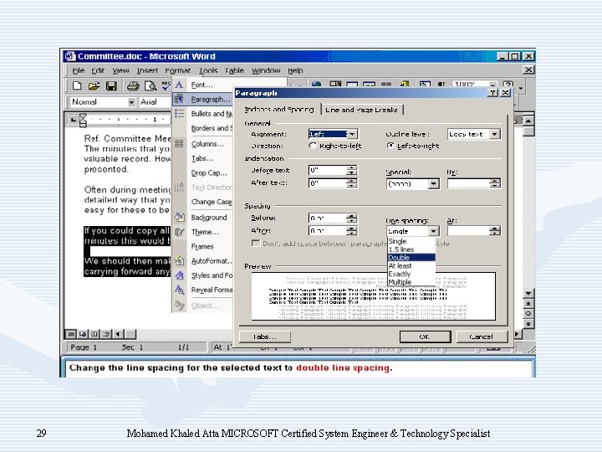Open the Style dropdown showing Normal
Viewport: 602px width, 452px height.
(x=131, y=102)
